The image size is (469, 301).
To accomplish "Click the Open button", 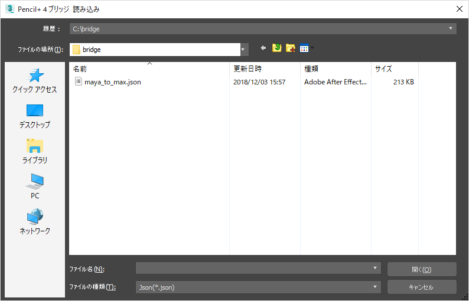I will 421,269.
